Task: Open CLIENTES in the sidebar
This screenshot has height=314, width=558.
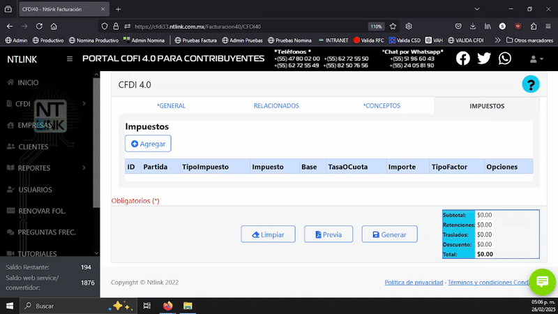Action: (28, 147)
